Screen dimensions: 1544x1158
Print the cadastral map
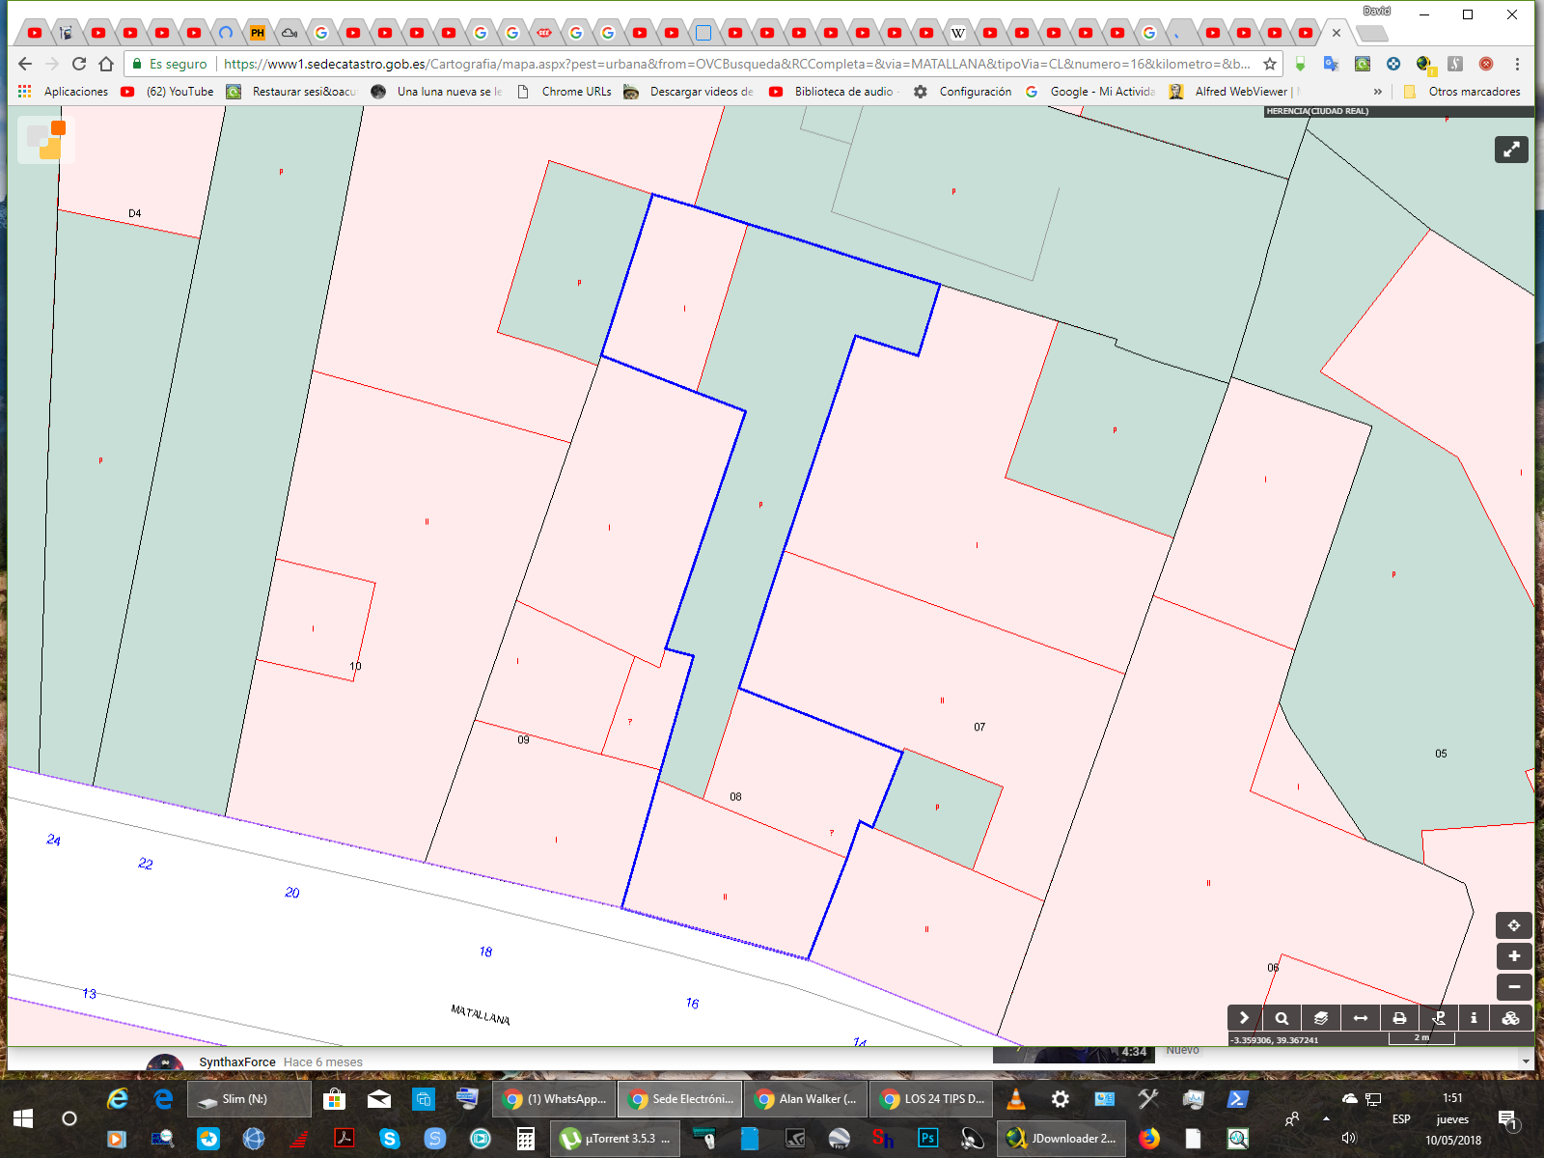[1399, 1018]
